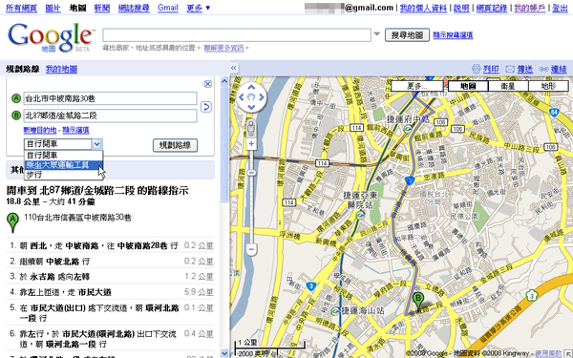Screen dimensions: 573x358
Task: Click the 捷運海山站 metro station icon
Action: 335,311
